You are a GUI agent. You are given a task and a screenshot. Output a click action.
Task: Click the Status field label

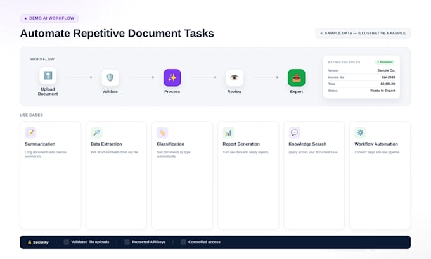[x=333, y=91]
